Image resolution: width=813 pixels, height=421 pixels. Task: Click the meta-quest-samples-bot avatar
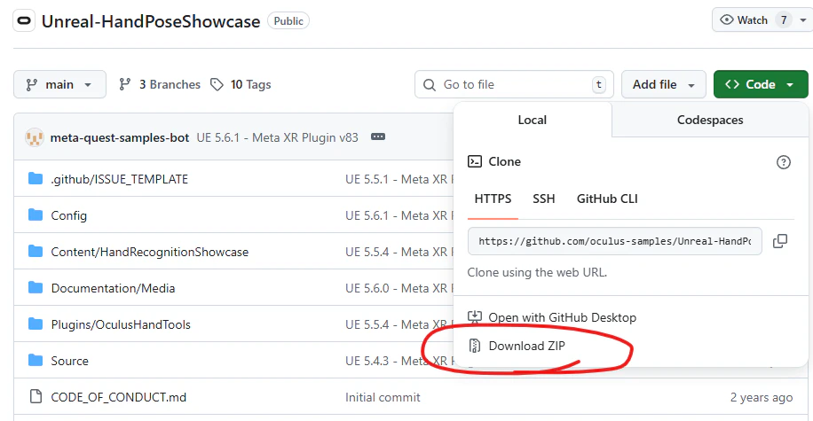click(x=35, y=137)
